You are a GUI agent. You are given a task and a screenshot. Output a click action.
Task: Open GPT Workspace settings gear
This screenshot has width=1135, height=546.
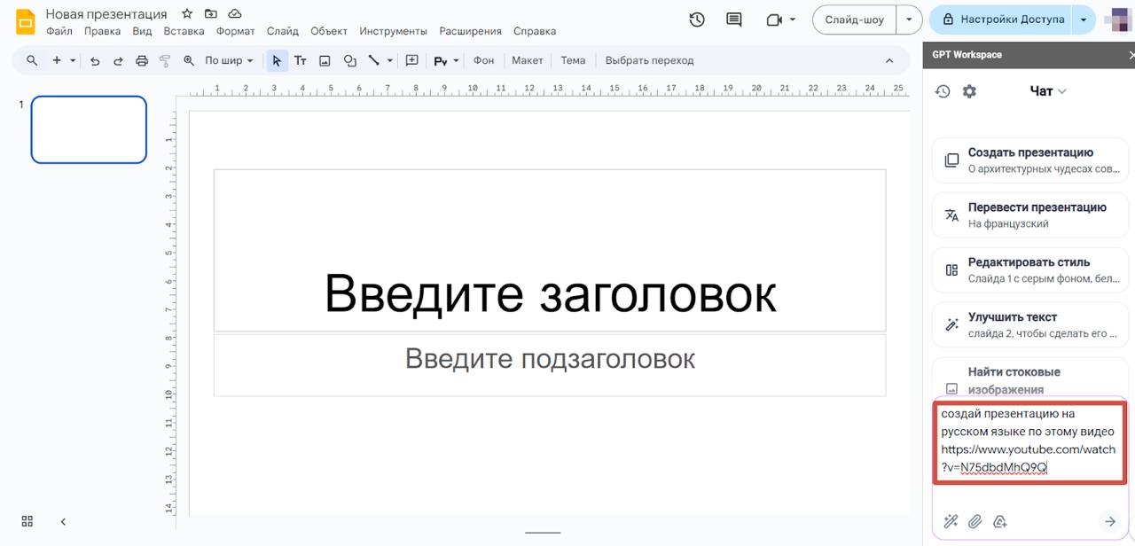click(x=969, y=91)
